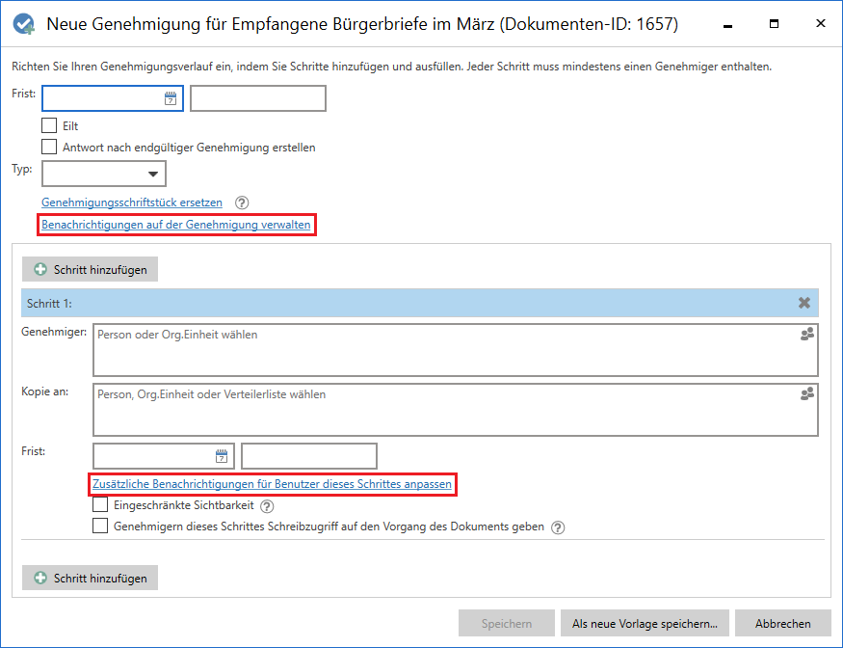Click help icon next to Genehmigungsschriftstück ersetzen

(x=242, y=202)
